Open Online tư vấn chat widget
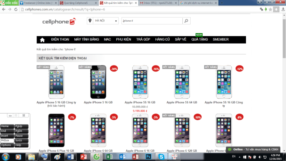 coord(254,150)
